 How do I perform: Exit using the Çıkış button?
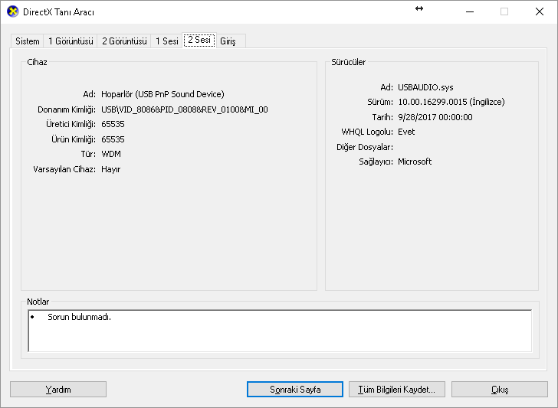[x=499, y=389]
